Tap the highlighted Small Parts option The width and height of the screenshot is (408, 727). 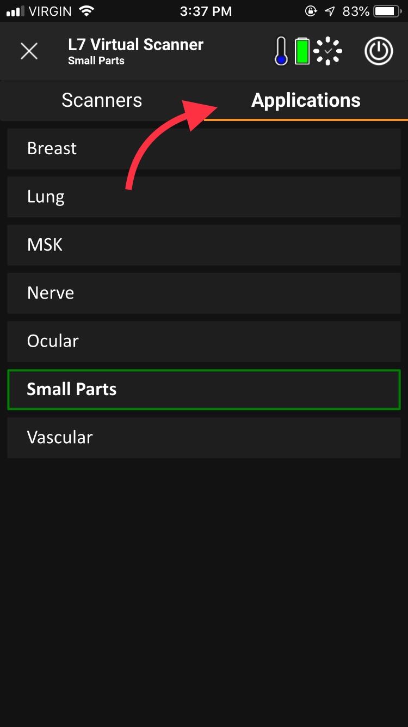204,389
